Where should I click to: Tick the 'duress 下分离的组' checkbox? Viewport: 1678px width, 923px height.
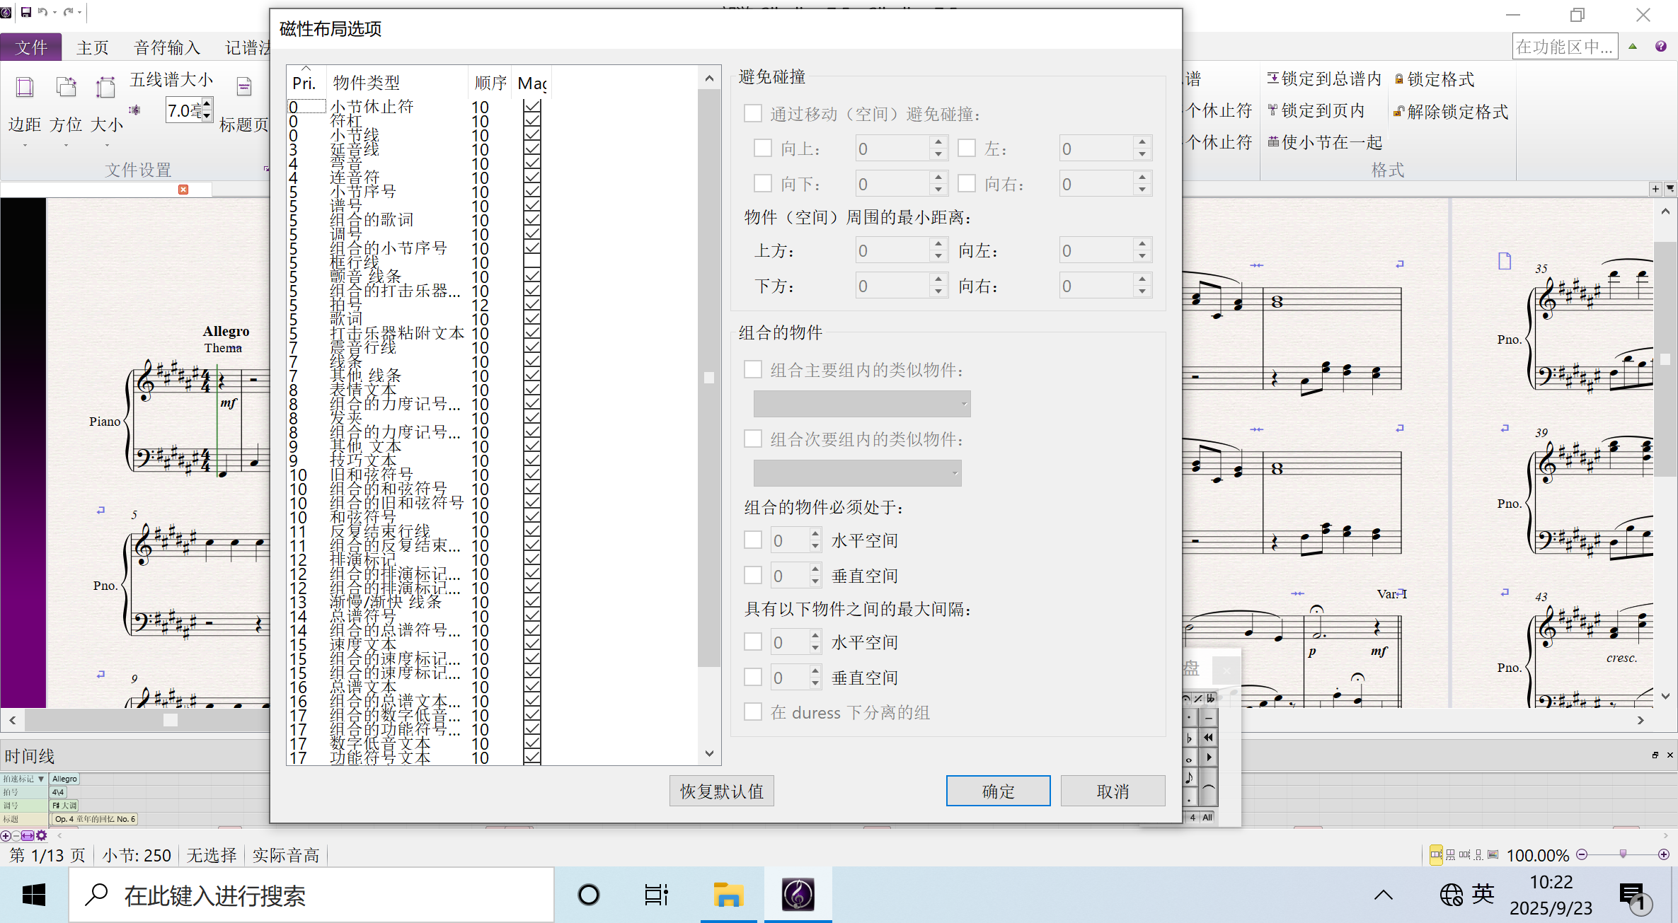pyautogui.click(x=753, y=712)
